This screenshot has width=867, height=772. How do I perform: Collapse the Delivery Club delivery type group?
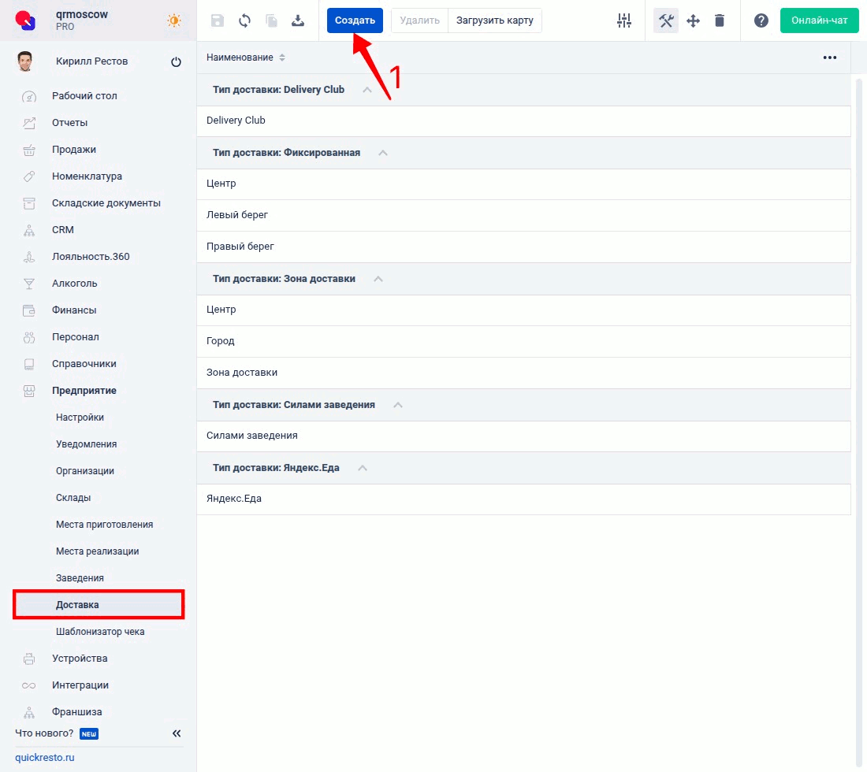pyautogui.click(x=367, y=90)
